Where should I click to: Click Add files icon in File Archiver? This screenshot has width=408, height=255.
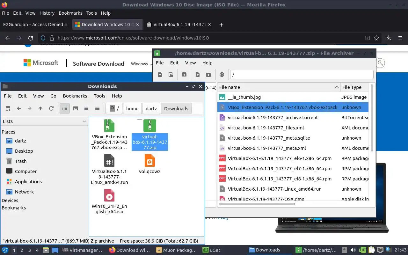point(198,75)
